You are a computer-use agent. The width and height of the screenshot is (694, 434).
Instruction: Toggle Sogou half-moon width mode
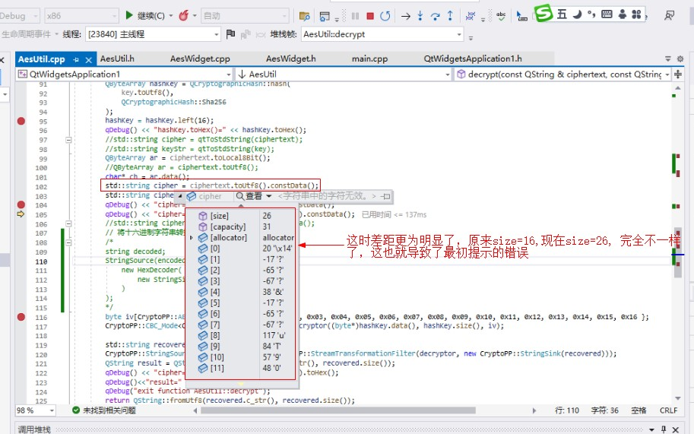[x=577, y=14]
